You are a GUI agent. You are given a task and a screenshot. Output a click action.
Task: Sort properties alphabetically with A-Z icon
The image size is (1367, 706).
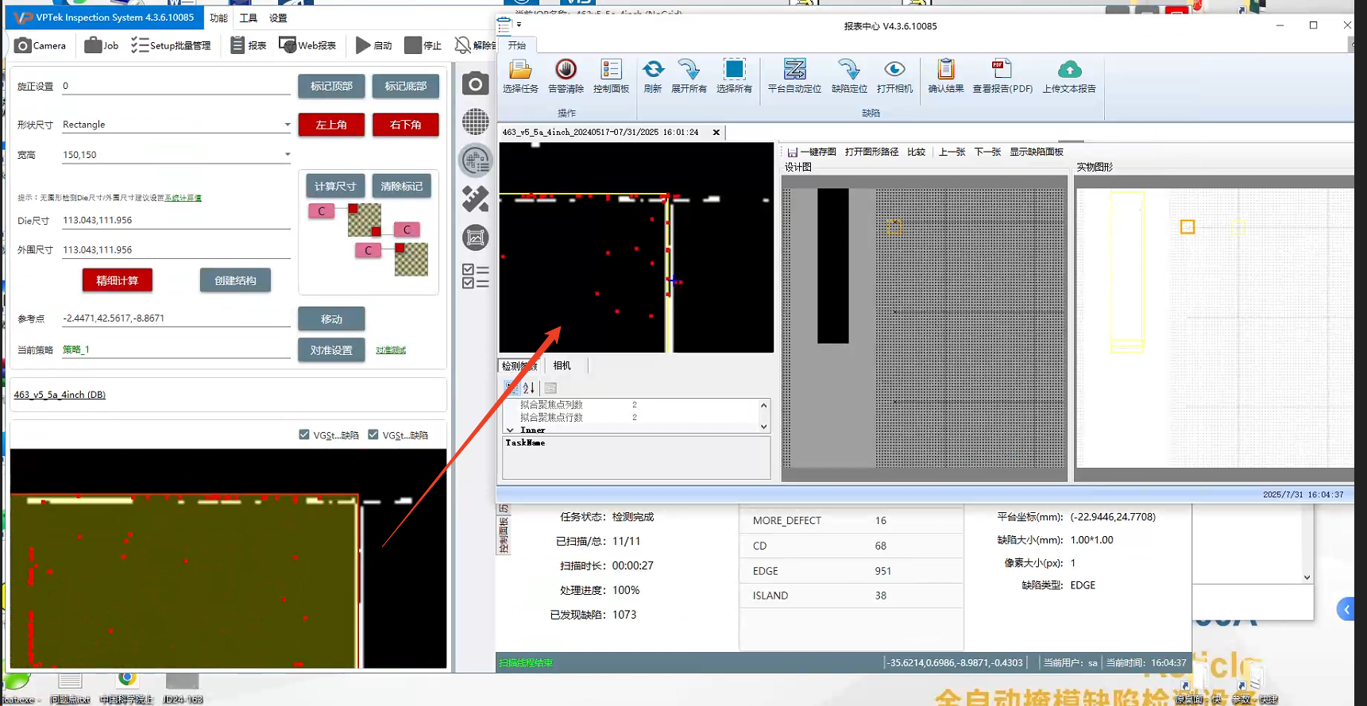529,388
